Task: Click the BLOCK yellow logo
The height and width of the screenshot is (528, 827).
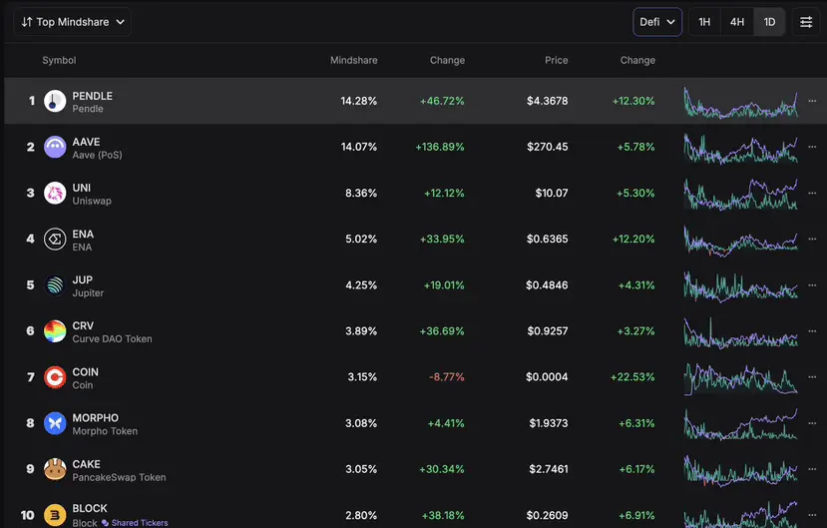Action: pos(55,515)
